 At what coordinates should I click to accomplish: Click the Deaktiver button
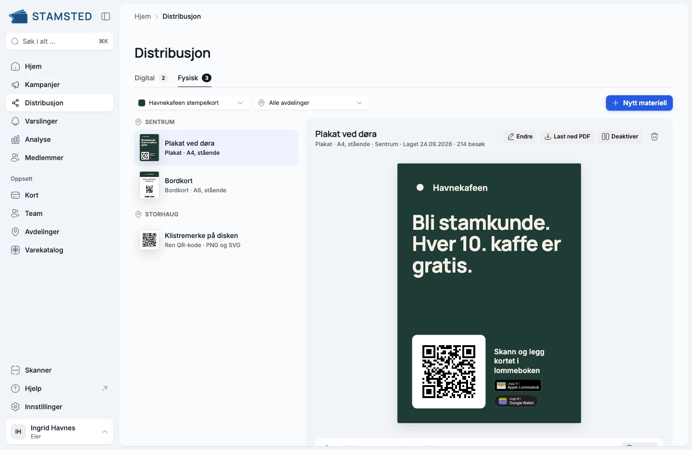tap(620, 137)
